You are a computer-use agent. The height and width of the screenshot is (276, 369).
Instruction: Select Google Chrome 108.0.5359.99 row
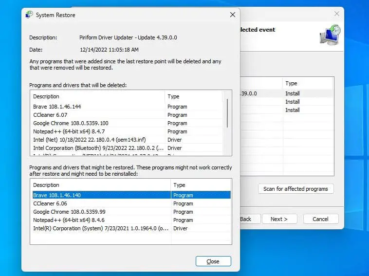(x=131, y=212)
